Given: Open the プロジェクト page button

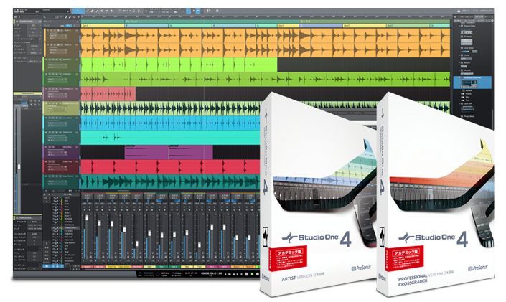Looking at the screenshot, I should (487, 11).
